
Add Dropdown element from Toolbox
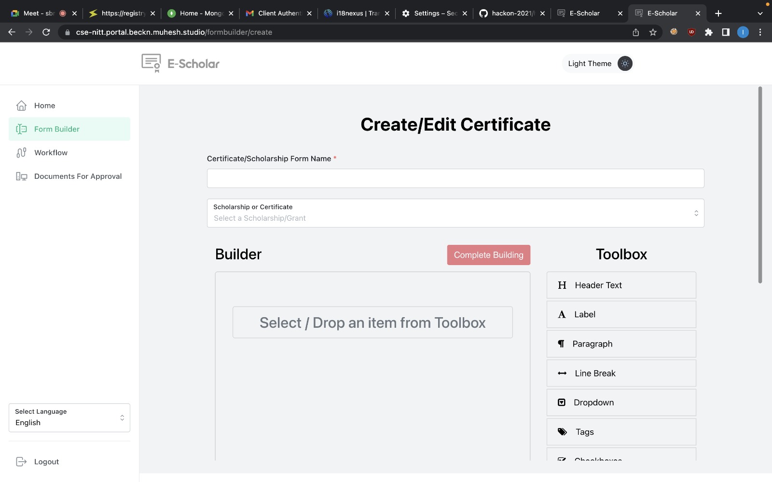click(621, 402)
